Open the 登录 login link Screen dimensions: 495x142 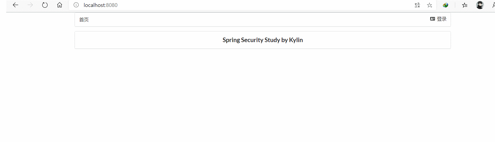tap(442, 19)
